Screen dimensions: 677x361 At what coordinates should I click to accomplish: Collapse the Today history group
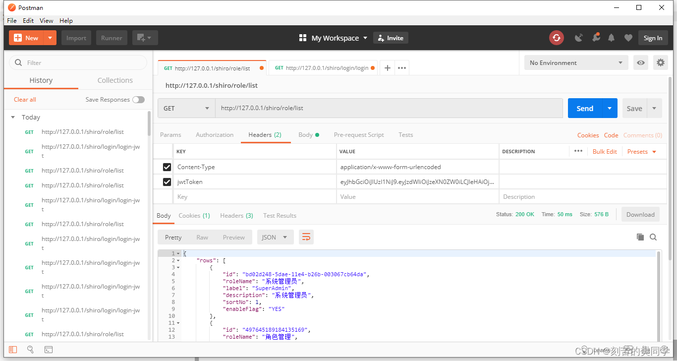(x=13, y=118)
